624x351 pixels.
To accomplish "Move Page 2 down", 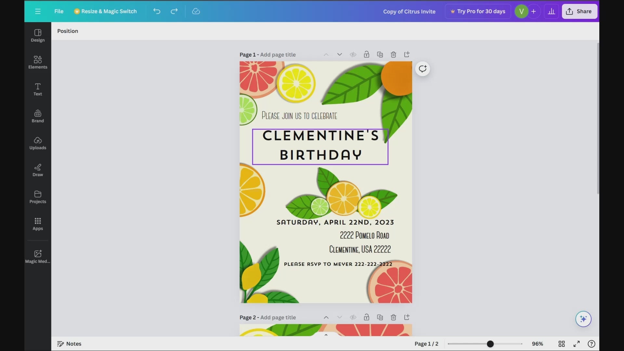I will tap(339, 318).
